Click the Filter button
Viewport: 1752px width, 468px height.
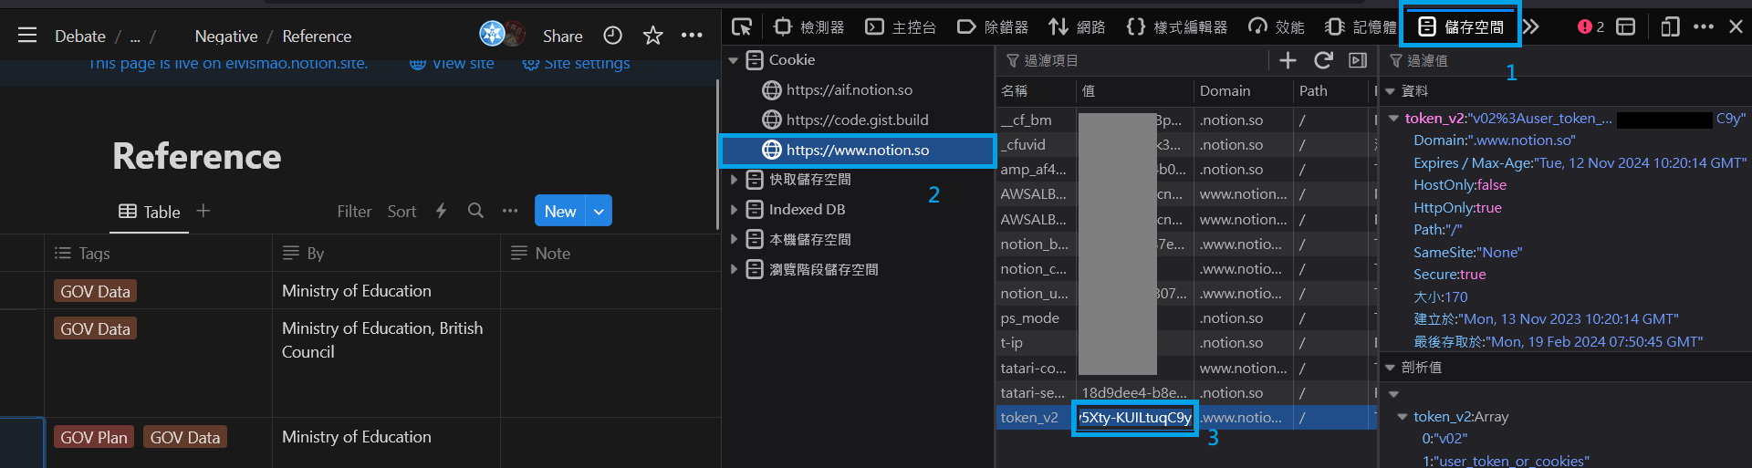pyautogui.click(x=354, y=211)
